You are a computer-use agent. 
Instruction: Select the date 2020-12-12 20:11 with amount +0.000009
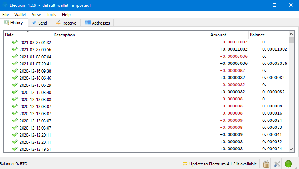(x=35, y=135)
